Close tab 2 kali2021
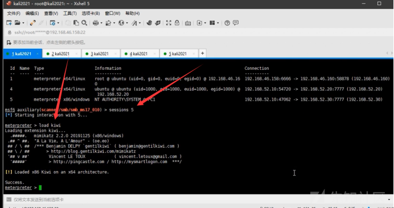The height and width of the screenshot is (208, 394). point(76,53)
